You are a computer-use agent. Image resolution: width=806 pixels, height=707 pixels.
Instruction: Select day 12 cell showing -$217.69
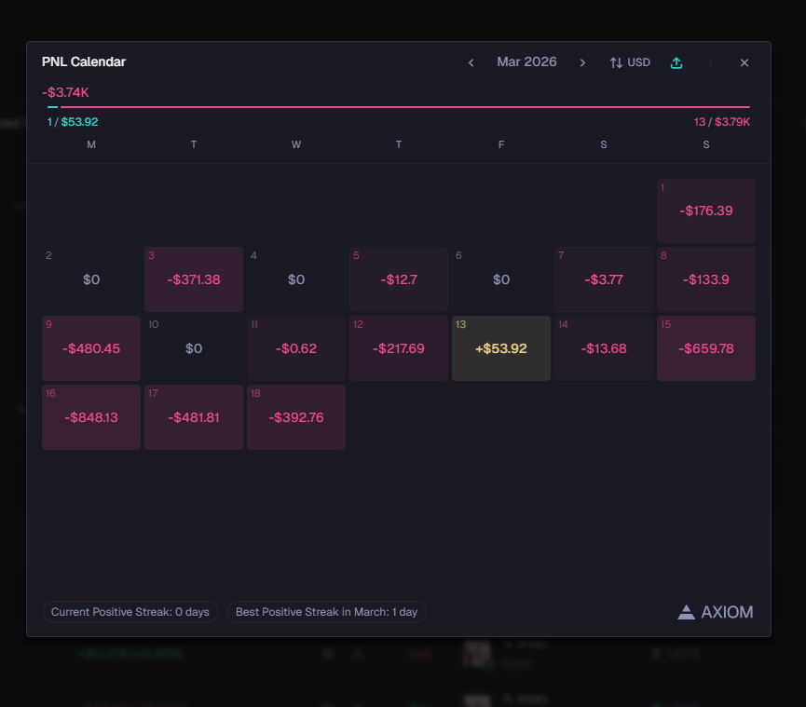tap(399, 348)
